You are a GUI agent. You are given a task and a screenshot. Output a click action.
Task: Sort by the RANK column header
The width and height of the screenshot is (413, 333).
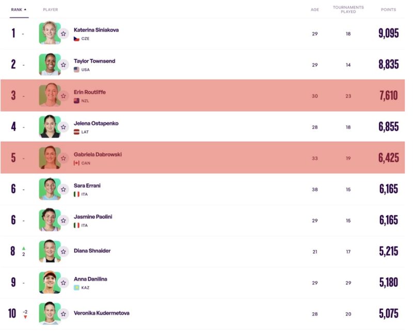point(19,9)
